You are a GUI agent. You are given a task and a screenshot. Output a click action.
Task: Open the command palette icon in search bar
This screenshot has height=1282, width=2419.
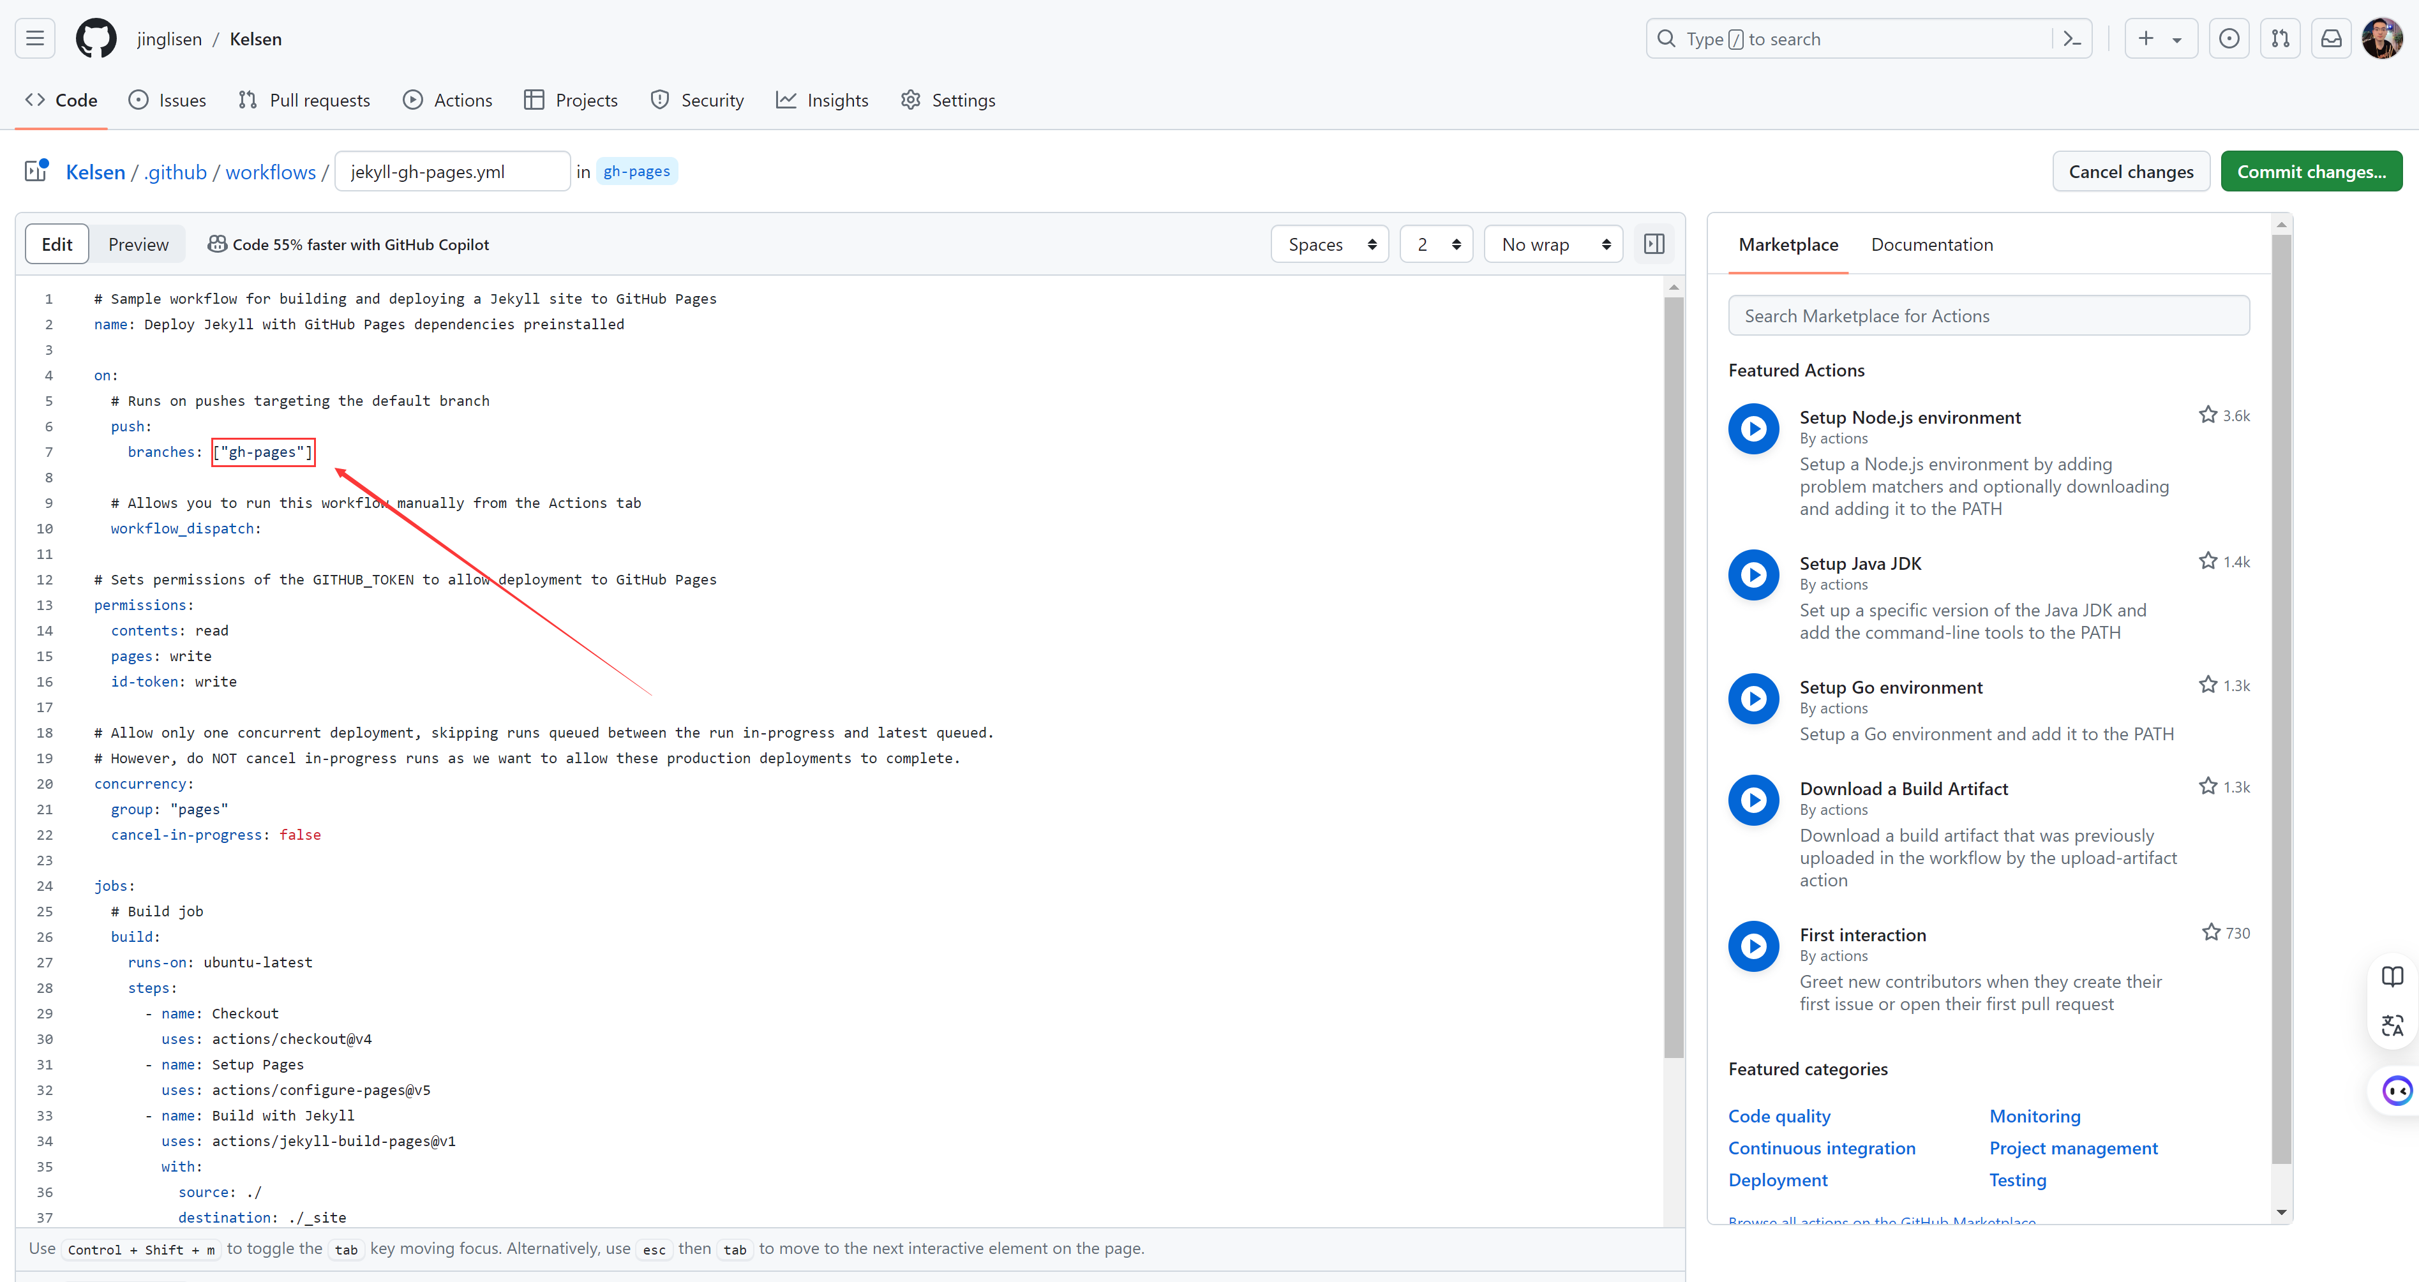2072,38
